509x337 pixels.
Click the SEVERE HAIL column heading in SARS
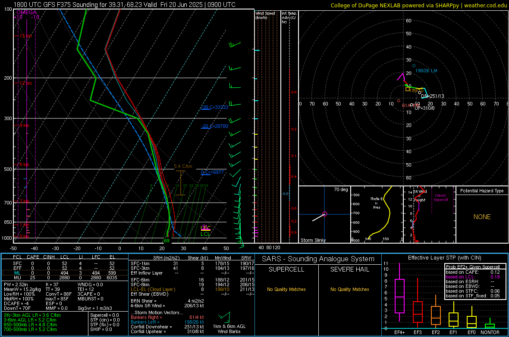349,269
